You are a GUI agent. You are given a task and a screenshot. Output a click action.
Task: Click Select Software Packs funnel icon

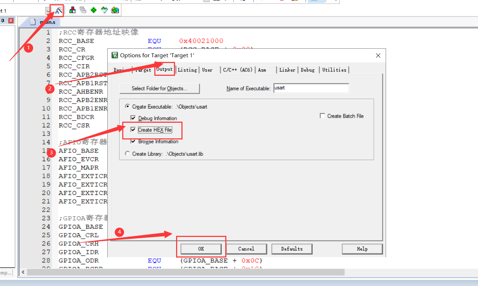[104, 10]
